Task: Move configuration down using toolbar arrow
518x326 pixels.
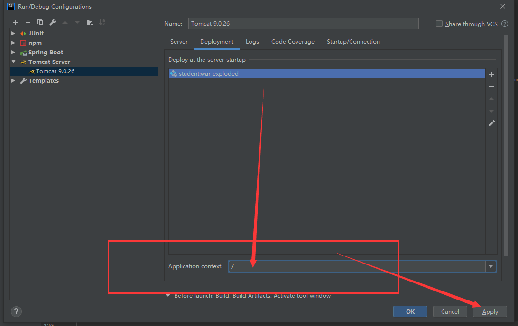Action: [x=77, y=22]
